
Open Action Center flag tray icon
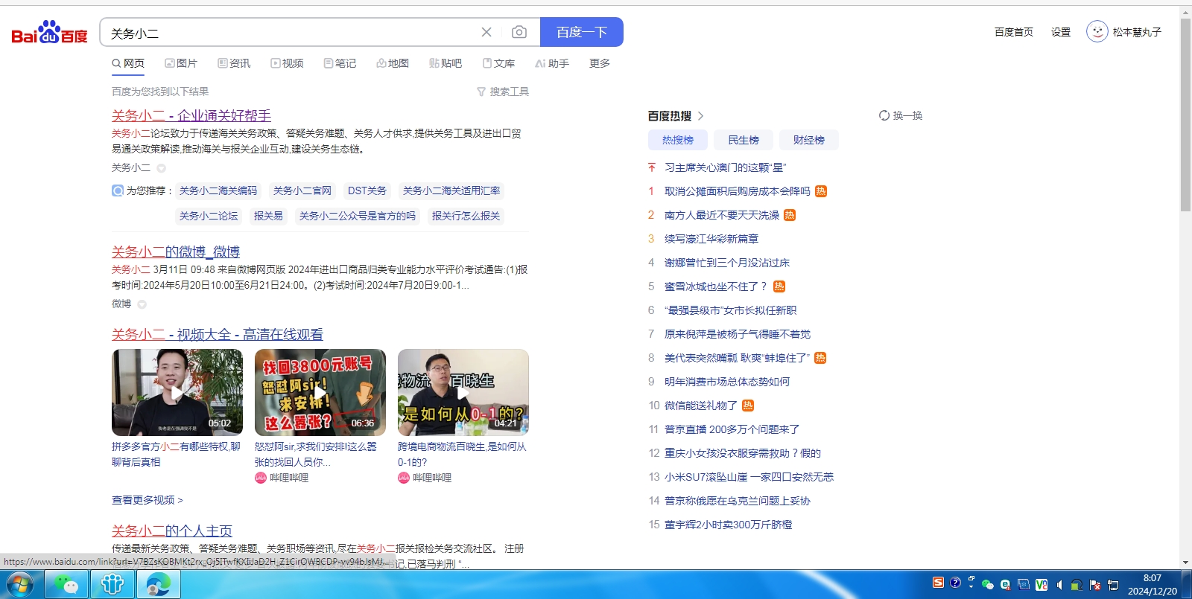coord(1095,585)
